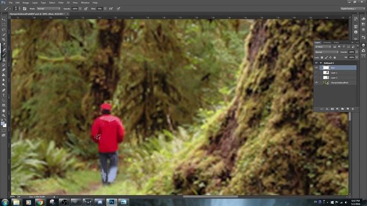
Task: Click the create new group folder icon
Action: [342, 109]
